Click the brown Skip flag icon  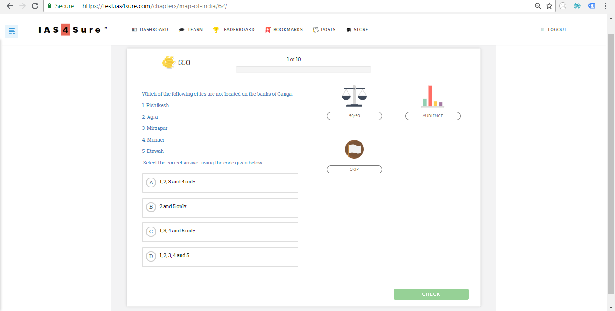click(354, 149)
